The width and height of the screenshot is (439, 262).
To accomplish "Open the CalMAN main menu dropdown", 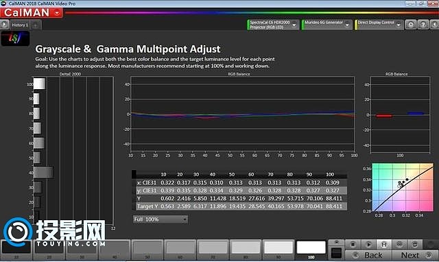I will [x=57, y=13].
